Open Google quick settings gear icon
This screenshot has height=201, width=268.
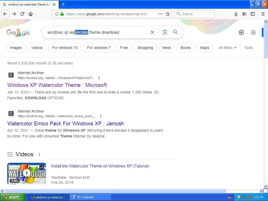(x=241, y=32)
